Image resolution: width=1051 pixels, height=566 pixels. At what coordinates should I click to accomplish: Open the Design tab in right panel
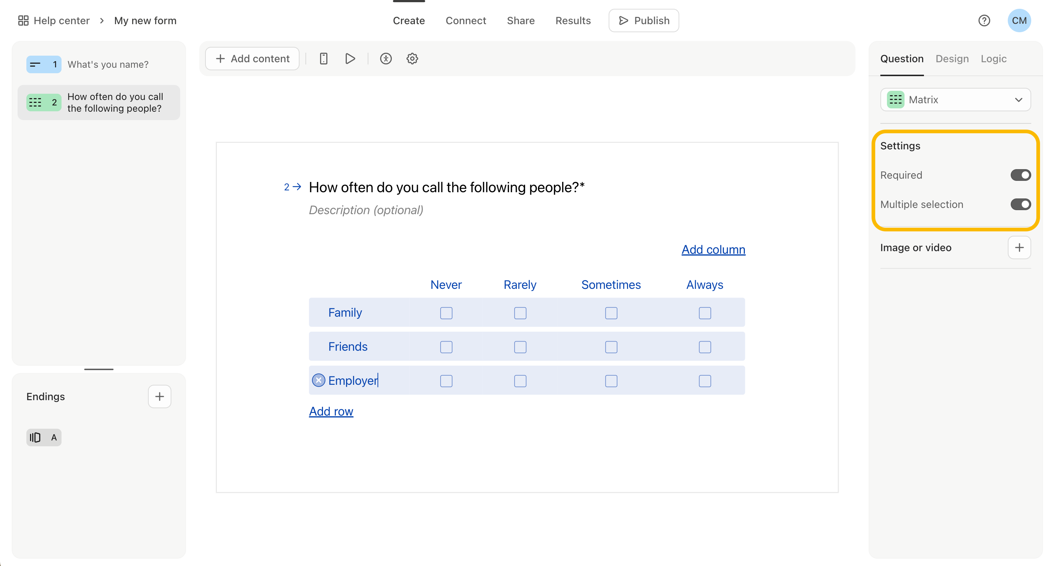[x=952, y=59]
